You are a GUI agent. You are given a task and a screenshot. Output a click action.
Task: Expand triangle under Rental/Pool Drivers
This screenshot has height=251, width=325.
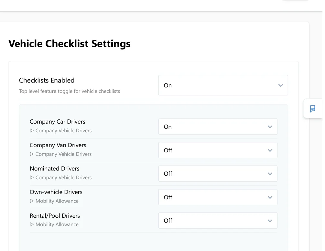(x=32, y=224)
